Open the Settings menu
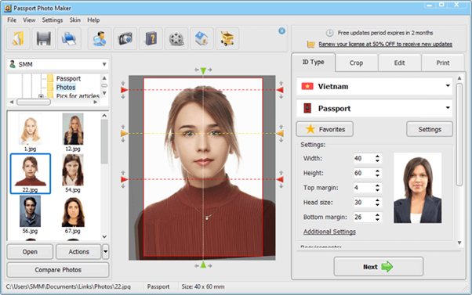This screenshot has height=295, width=472. pyautogui.click(x=53, y=20)
